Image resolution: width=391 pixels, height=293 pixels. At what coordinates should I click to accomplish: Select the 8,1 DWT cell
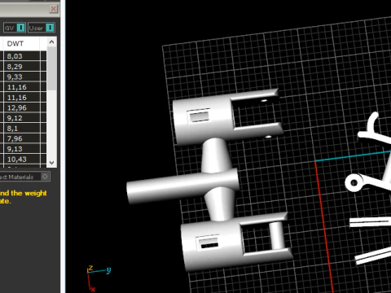point(22,129)
